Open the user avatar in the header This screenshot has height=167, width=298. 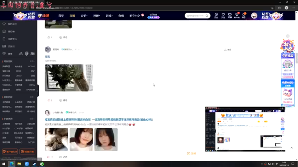[254, 16]
